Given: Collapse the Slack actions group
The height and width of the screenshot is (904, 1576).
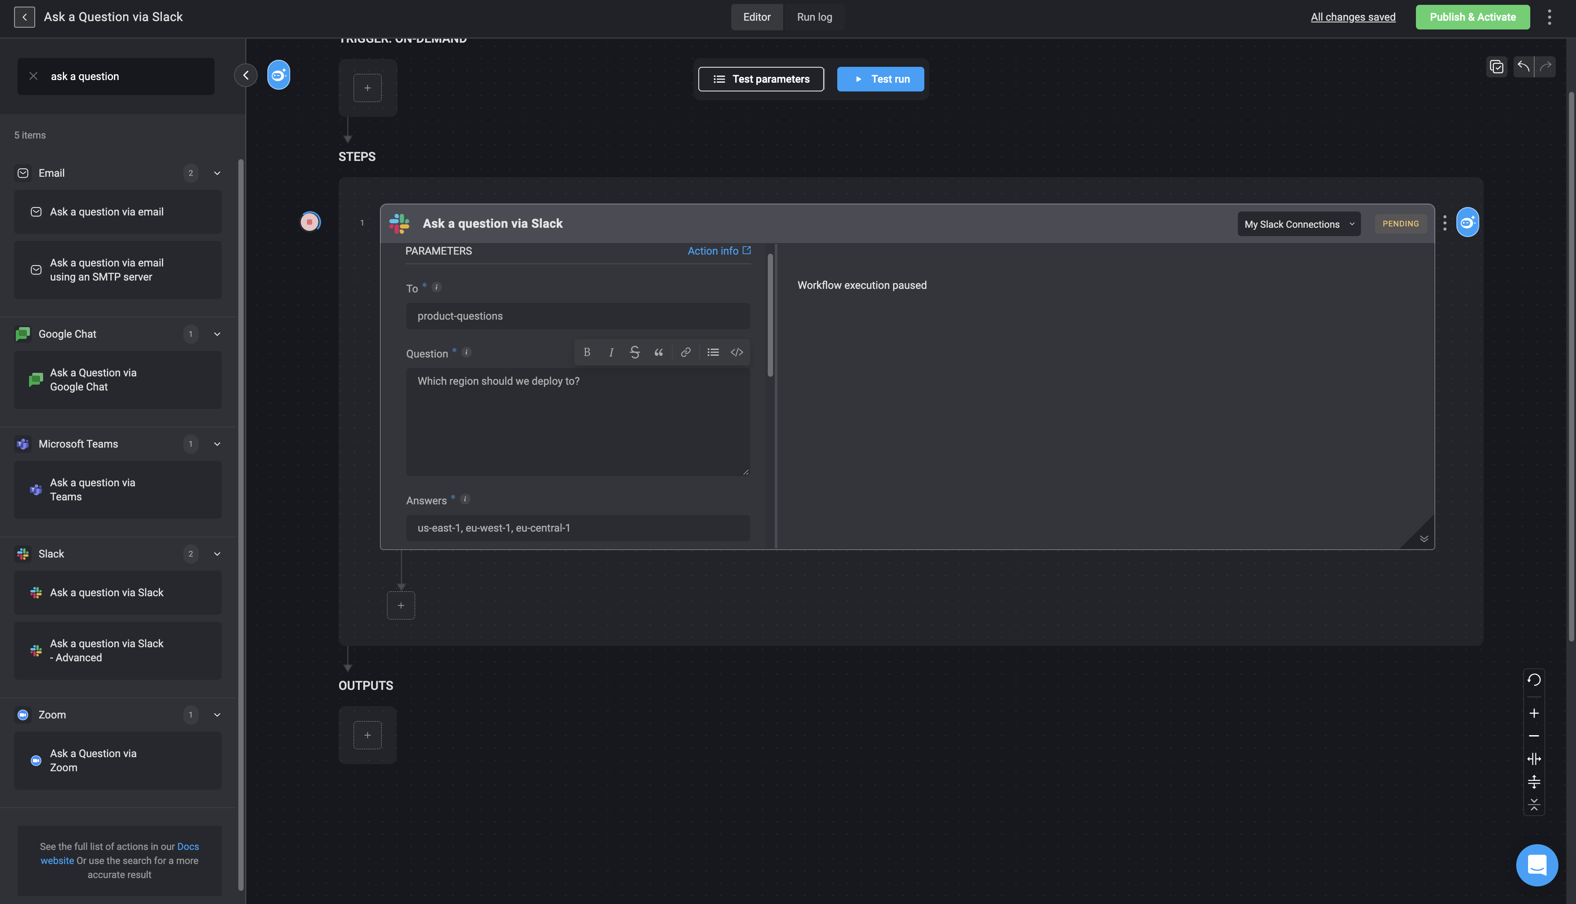Looking at the screenshot, I should click(x=217, y=554).
